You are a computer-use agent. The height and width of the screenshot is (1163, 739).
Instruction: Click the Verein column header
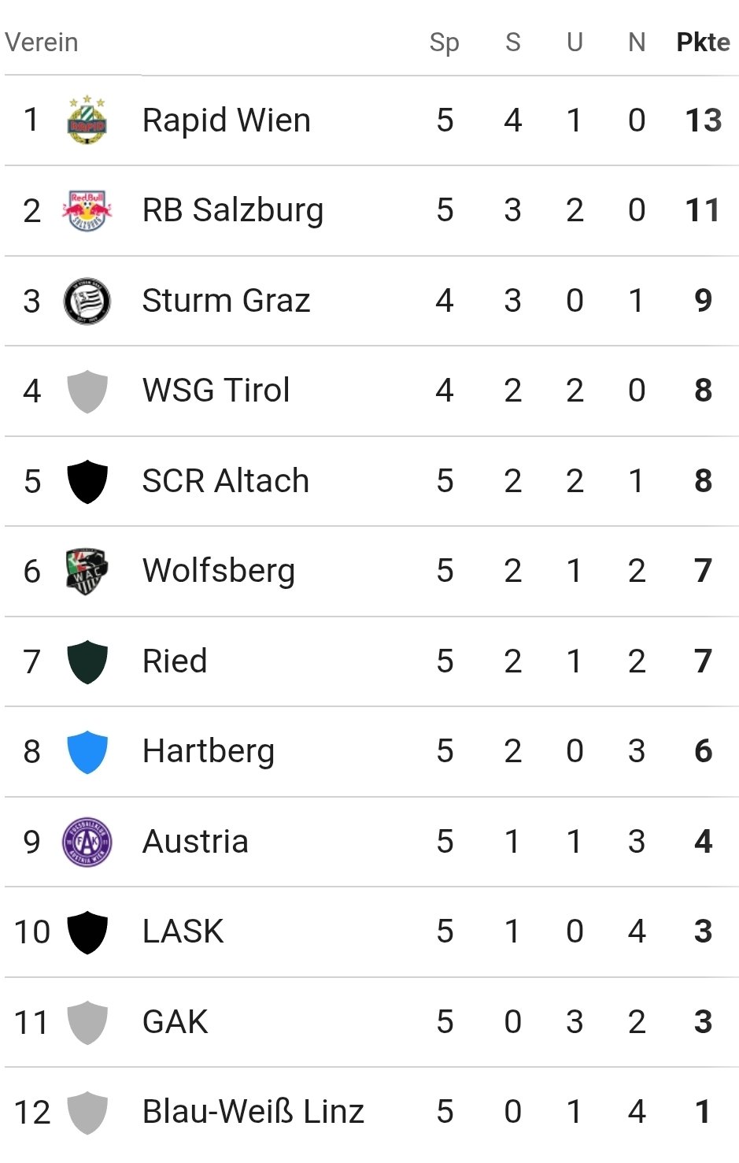point(42,42)
